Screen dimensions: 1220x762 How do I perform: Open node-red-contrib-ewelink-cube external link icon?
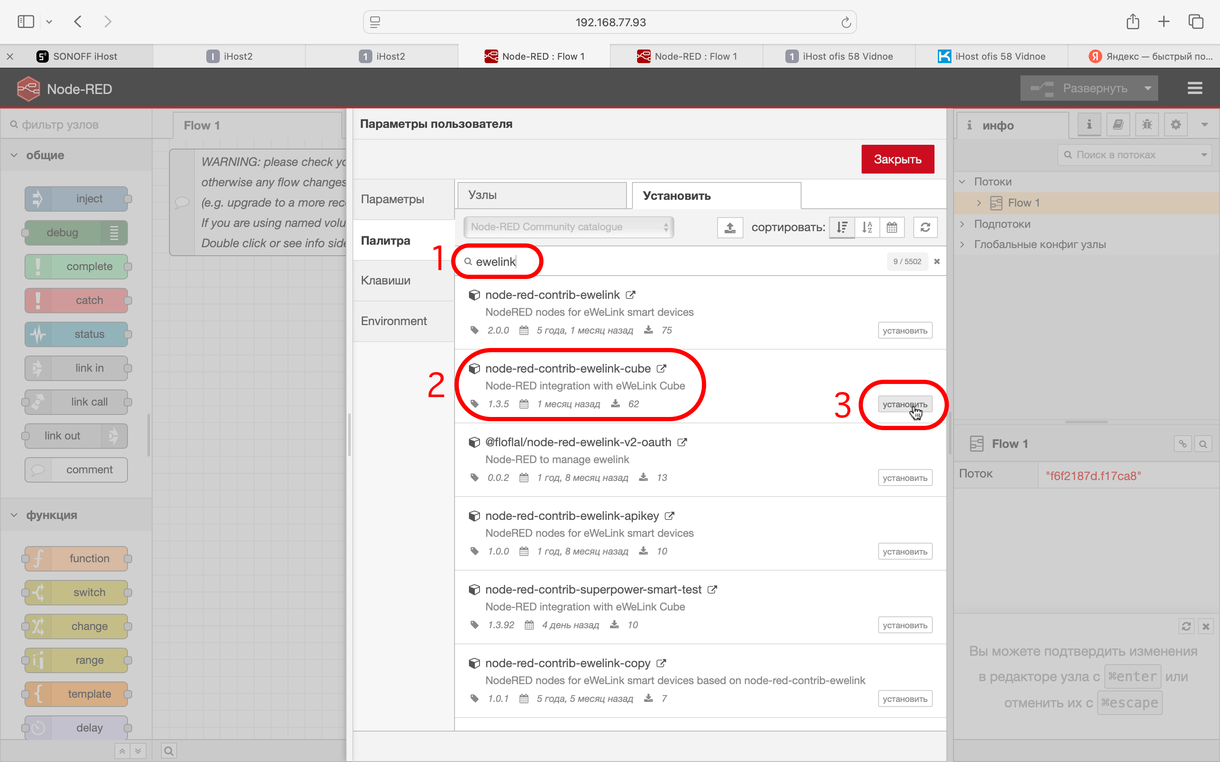click(661, 368)
